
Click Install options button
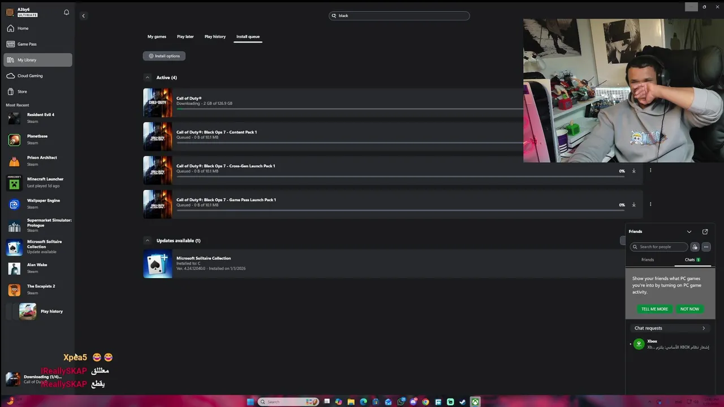click(x=164, y=56)
